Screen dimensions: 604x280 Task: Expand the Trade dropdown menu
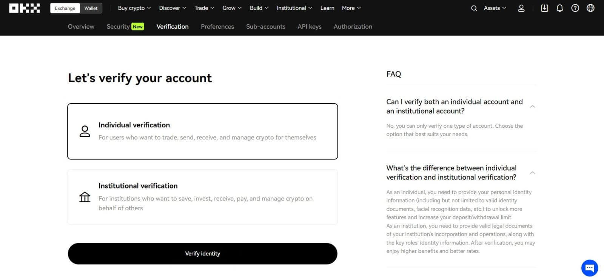tap(204, 8)
